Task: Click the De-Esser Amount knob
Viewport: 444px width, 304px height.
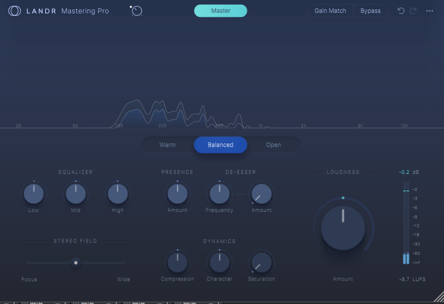Action: click(261, 194)
